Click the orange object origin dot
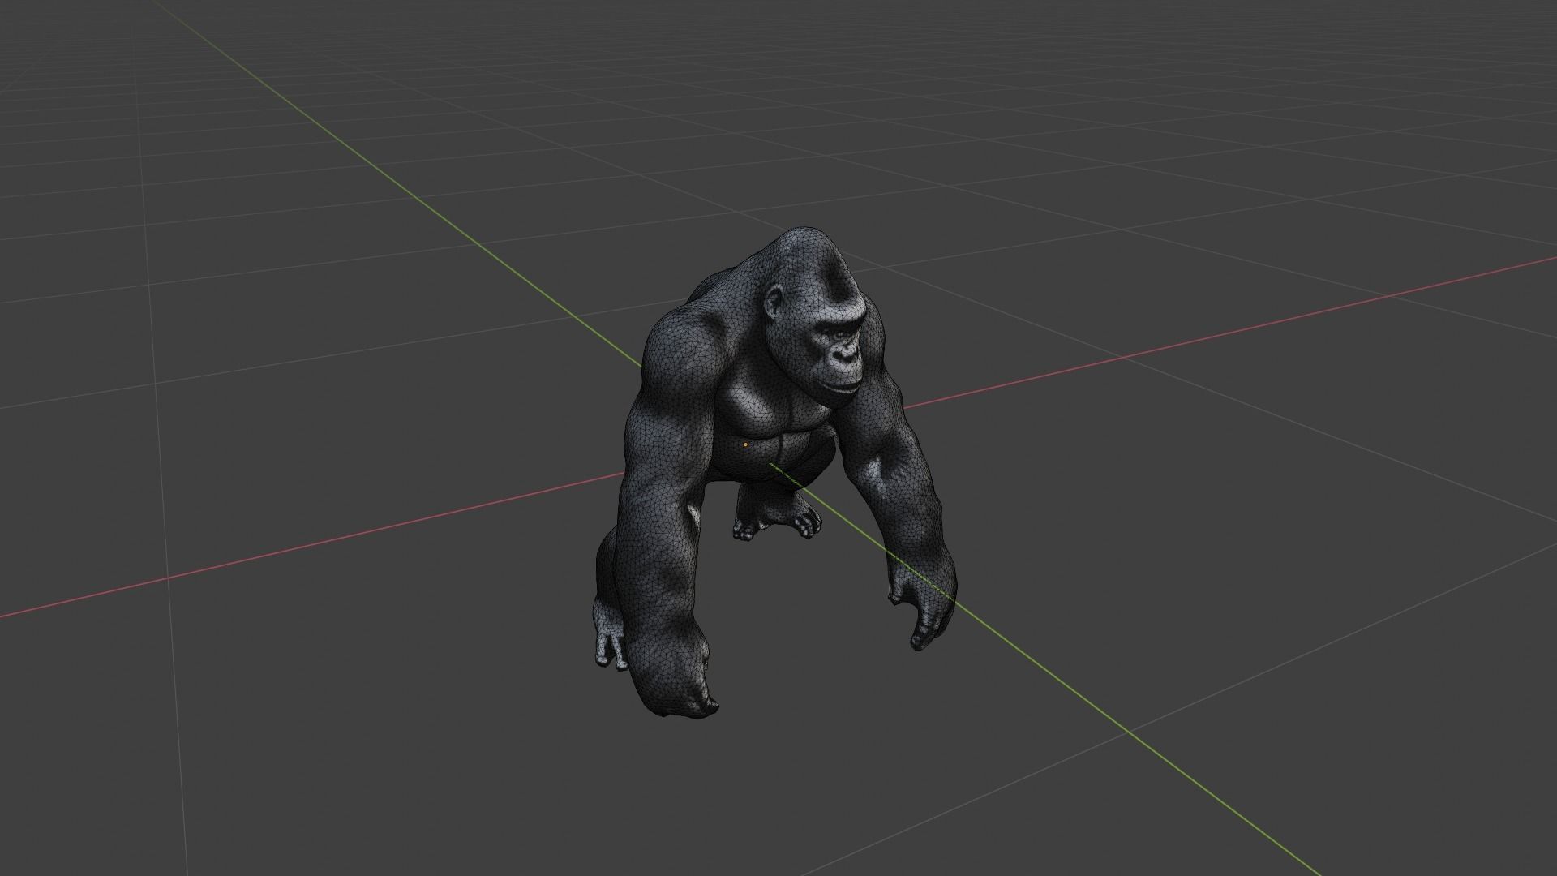The image size is (1557, 876). pyautogui.click(x=745, y=444)
